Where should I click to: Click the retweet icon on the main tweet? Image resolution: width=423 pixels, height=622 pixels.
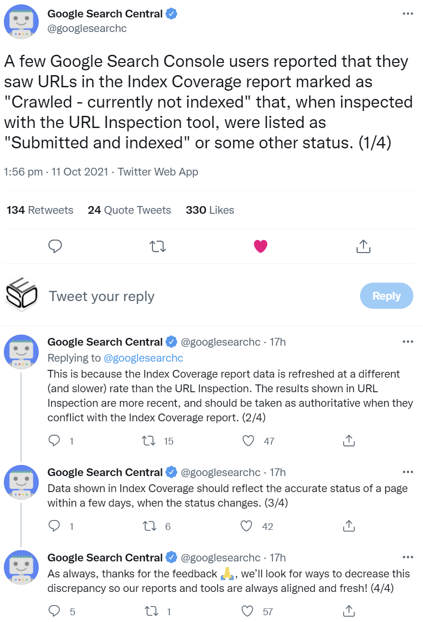click(x=158, y=246)
